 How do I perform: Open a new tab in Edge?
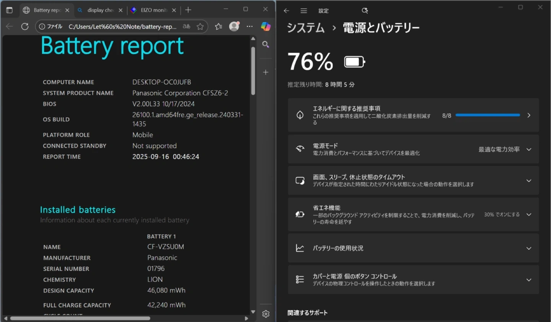188,10
